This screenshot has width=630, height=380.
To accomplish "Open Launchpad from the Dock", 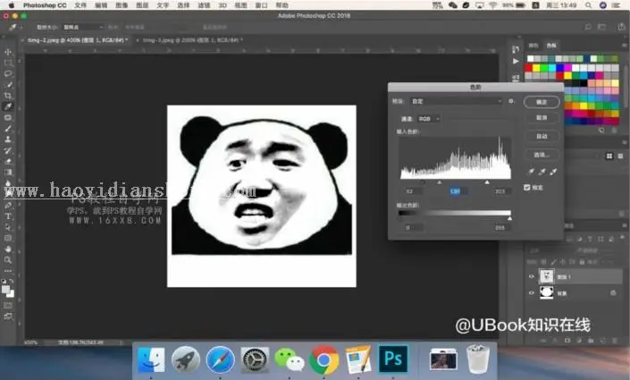I will click(x=186, y=359).
